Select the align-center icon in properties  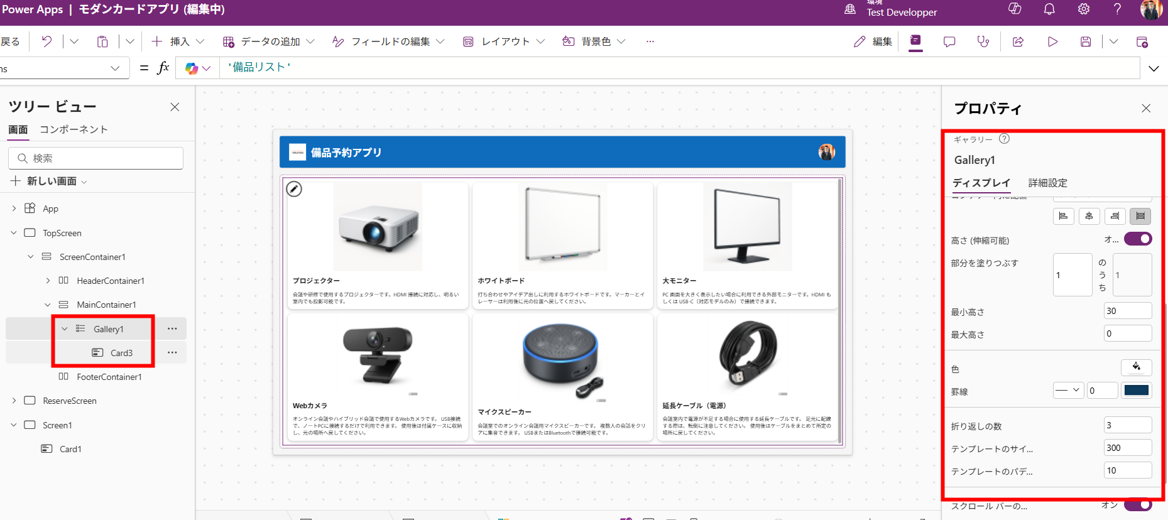coord(1089,216)
